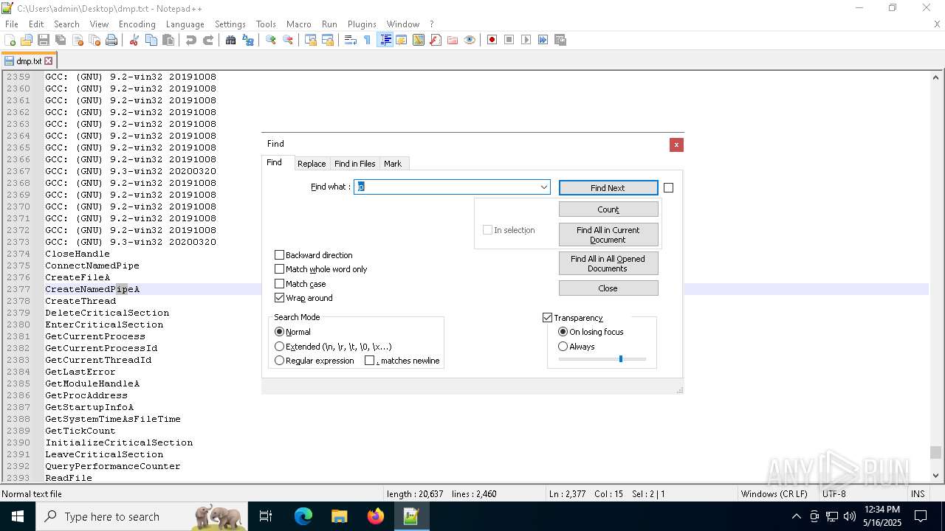Open Folder as Workspace toolbar icon

(x=453, y=40)
